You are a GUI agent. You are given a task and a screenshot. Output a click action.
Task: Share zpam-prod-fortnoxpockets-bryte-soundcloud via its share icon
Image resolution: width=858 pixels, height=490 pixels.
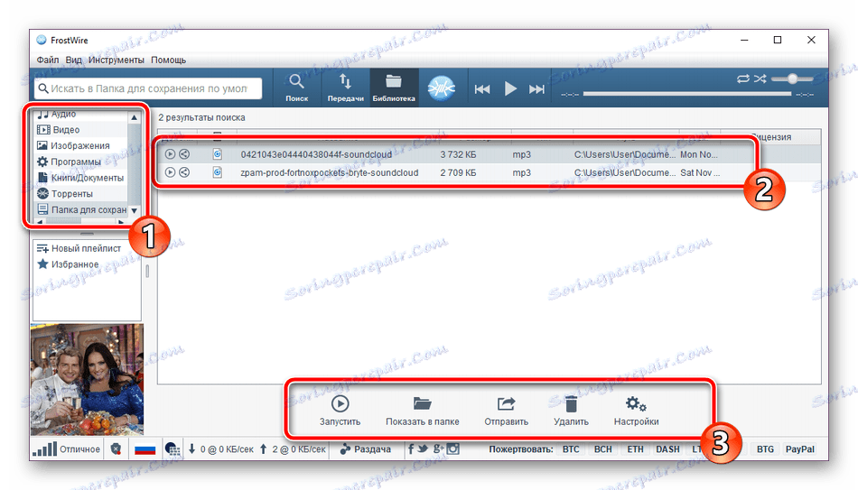click(184, 172)
